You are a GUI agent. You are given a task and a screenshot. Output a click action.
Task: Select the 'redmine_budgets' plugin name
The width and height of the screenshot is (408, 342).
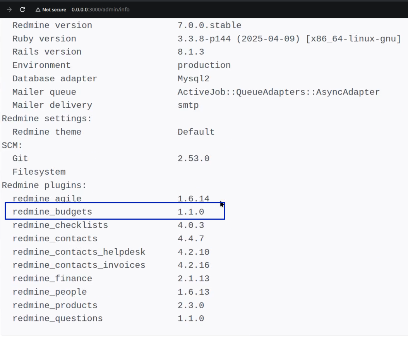(52, 212)
